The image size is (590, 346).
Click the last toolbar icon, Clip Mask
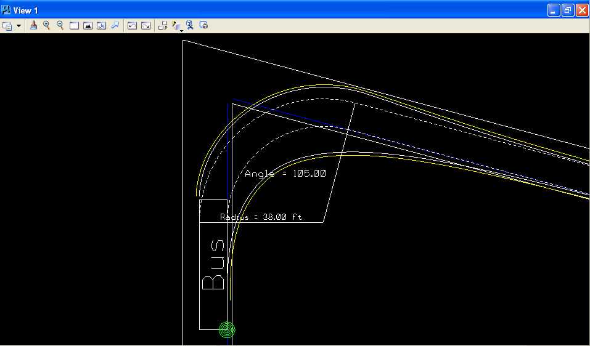coord(203,26)
